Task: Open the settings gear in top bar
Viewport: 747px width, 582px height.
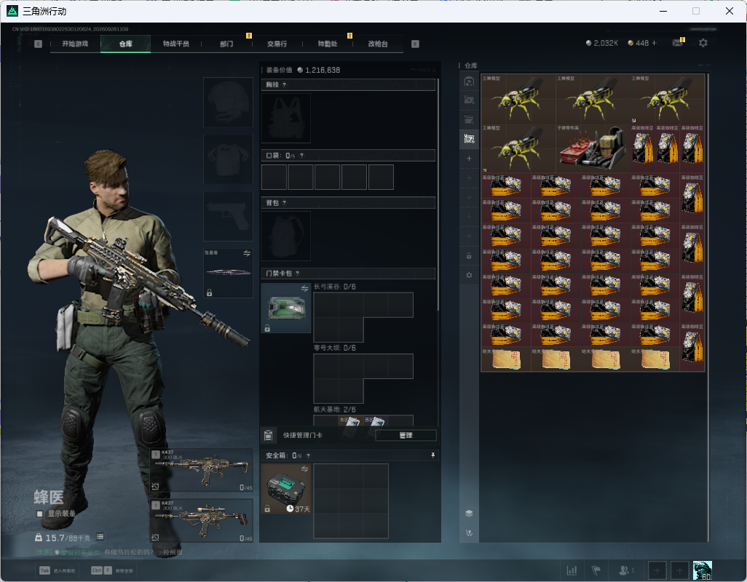Action: (703, 43)
